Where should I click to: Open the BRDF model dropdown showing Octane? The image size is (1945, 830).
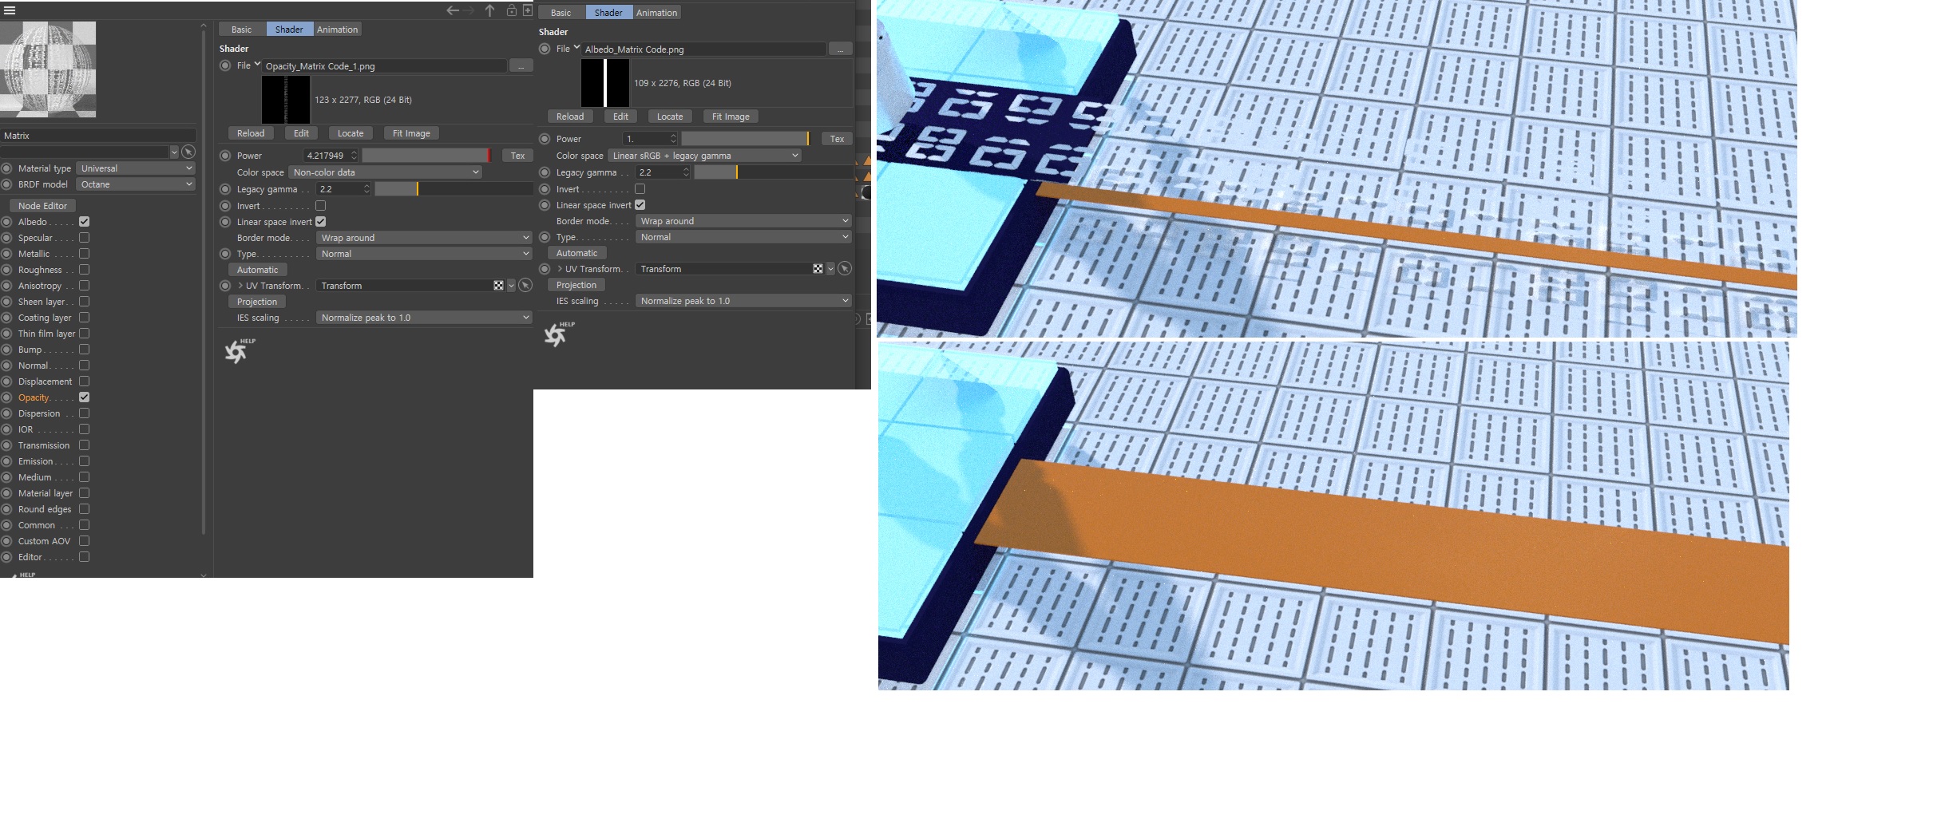(136, 184)
